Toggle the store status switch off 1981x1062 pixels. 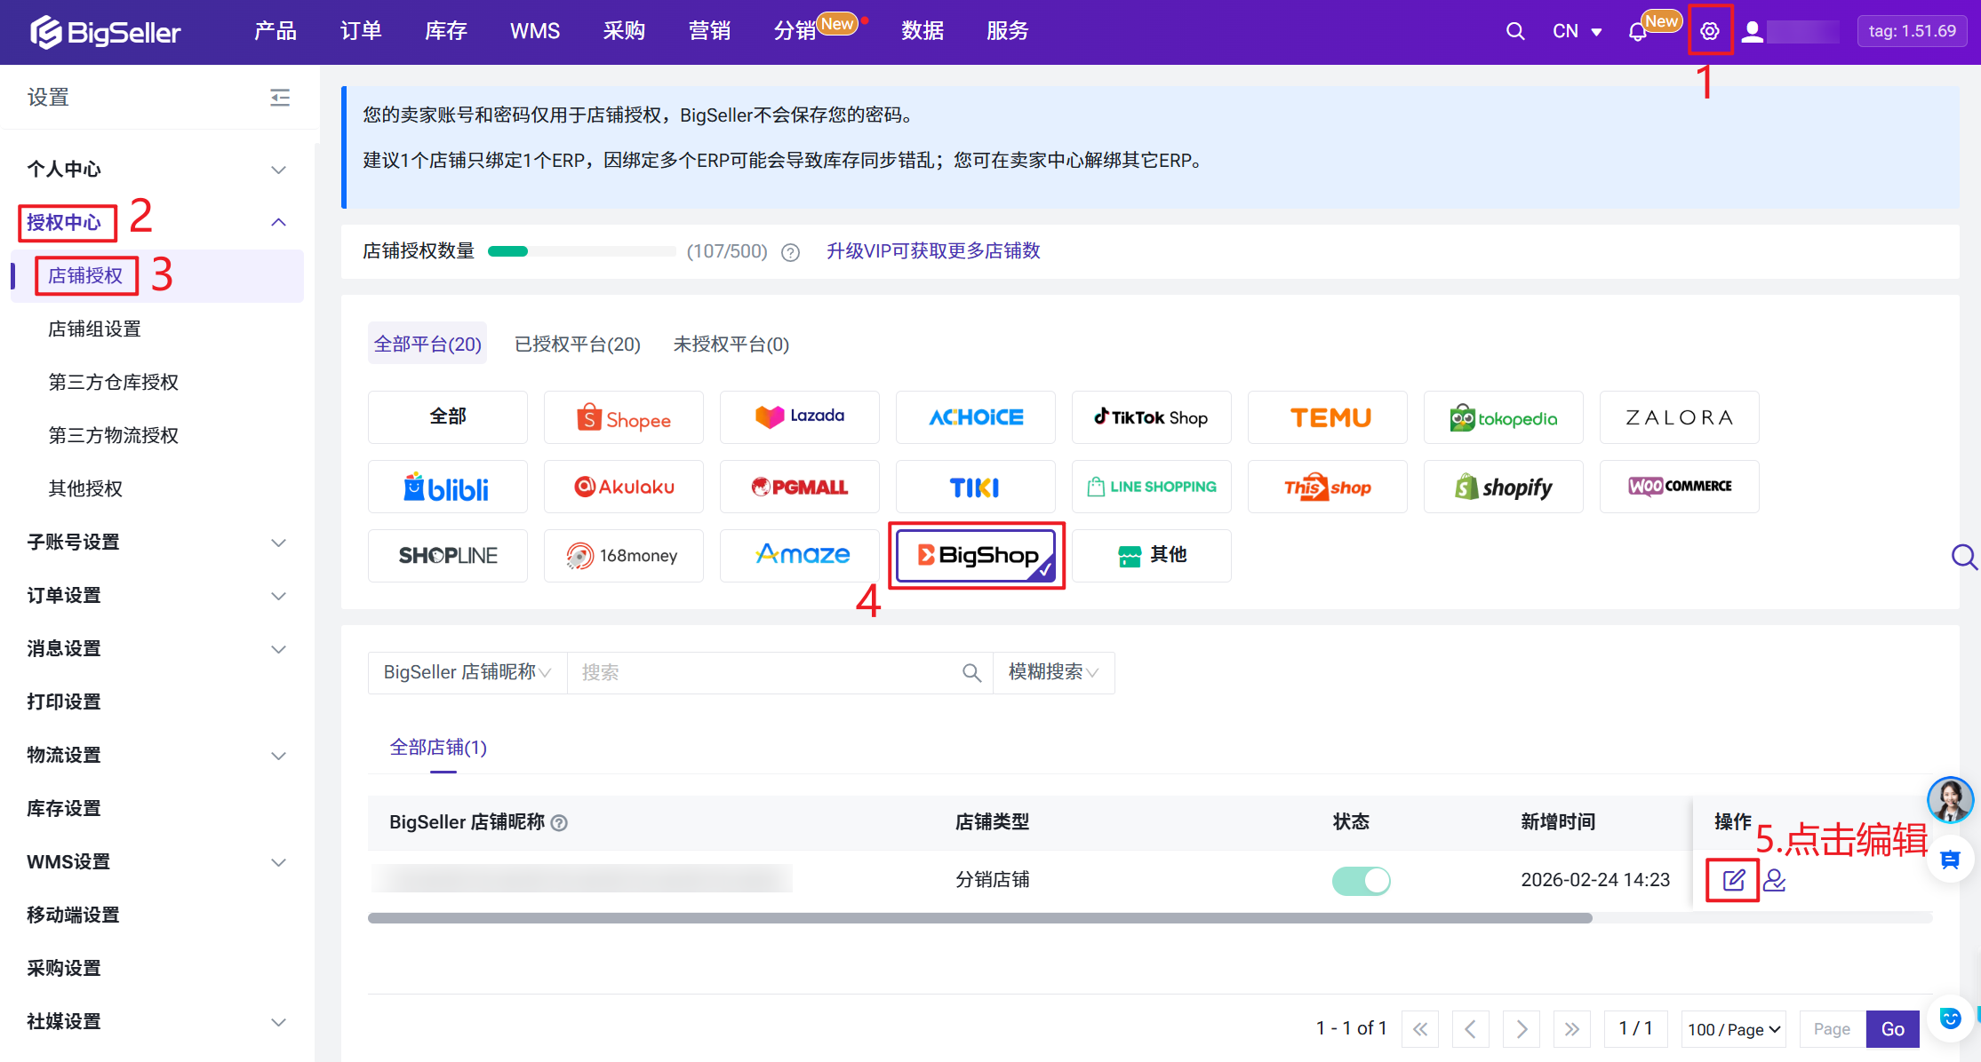pyautogui.click(x=1361, y=880)
